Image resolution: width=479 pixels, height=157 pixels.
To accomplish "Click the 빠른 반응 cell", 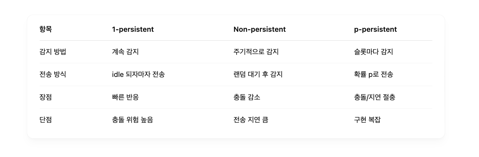I will click(125, 97).
